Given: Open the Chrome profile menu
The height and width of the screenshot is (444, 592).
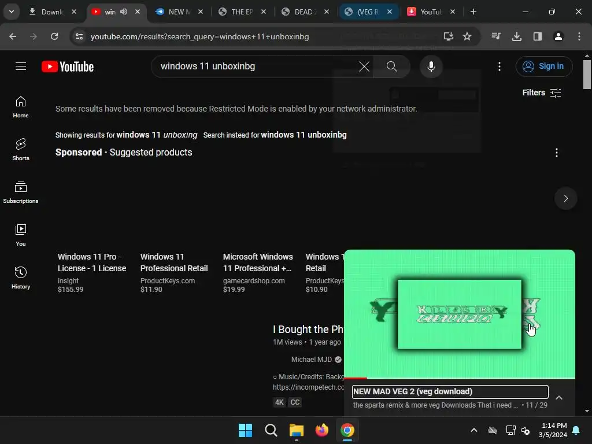Looking at the screenshot, I should pos(558,36).
